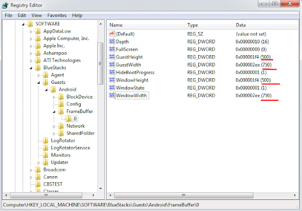The image size is (302, 211).
Task: Select the 0 key under FrameBuffer
Action: tap(75, 119)
